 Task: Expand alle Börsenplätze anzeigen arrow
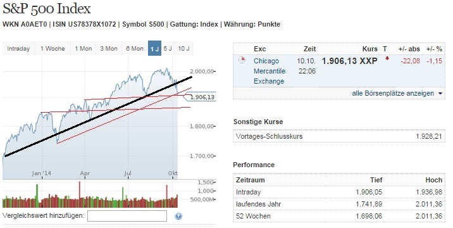click(440, 94)
